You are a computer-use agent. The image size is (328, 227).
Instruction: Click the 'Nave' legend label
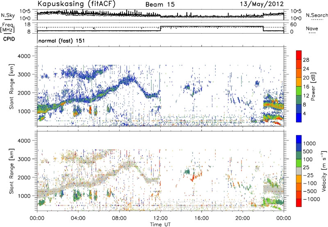pyautogui.click(x=312, y=29)
